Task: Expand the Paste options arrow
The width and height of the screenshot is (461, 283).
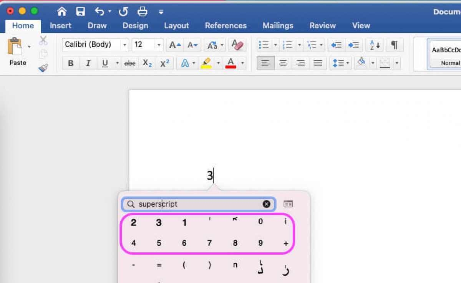Action: (29, 47)
